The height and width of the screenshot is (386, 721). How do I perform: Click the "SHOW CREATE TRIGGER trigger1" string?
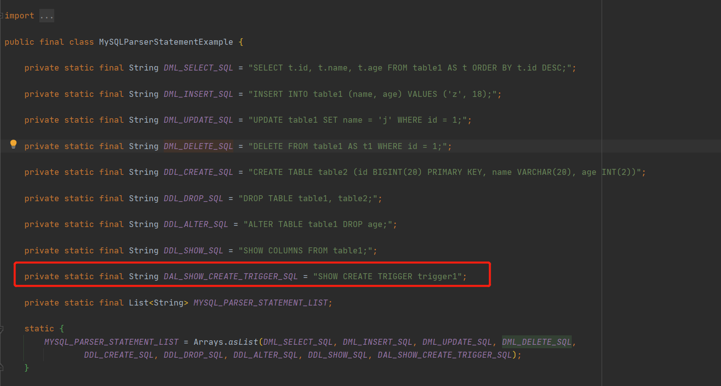tap(387, 277)
